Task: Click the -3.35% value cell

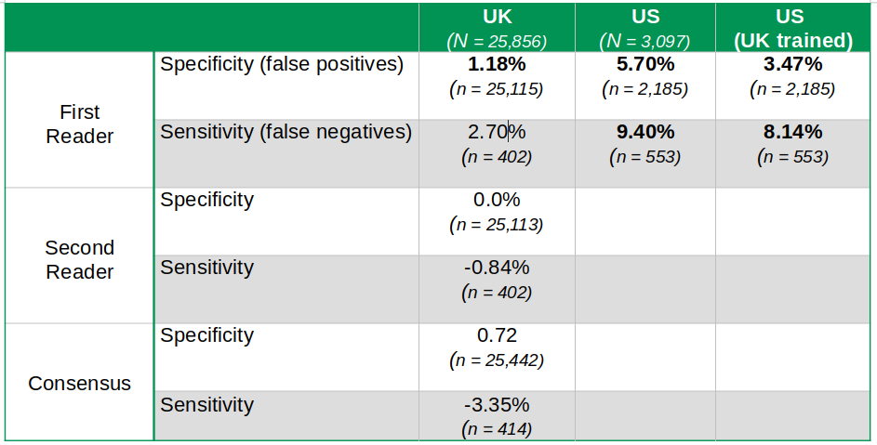Action: point(496,415)
